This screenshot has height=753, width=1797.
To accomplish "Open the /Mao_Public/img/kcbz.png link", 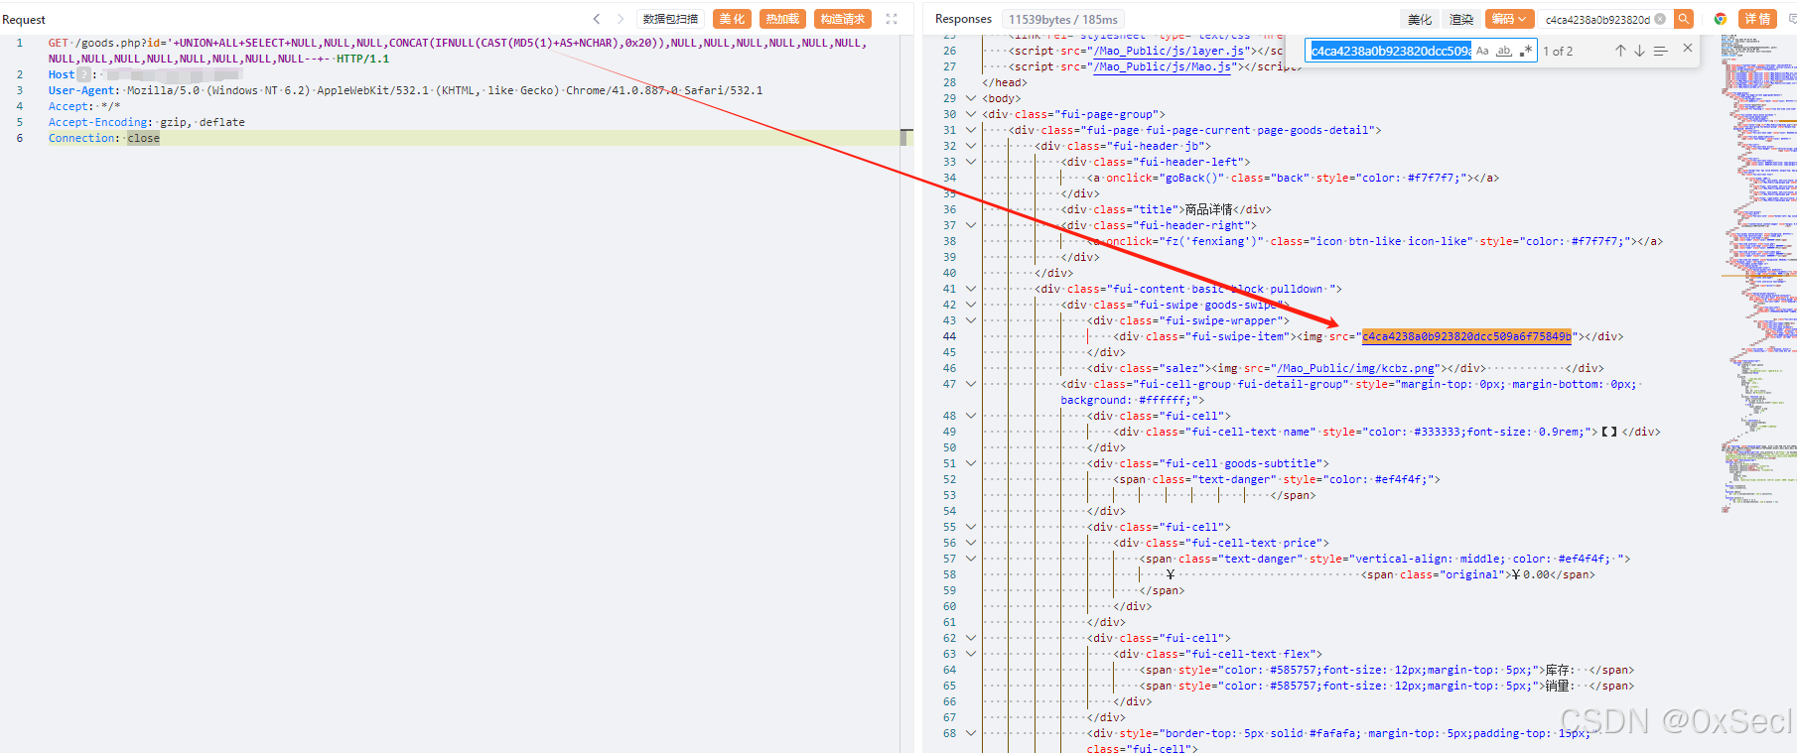I will pyautogui.click(x=1356, y=368).
